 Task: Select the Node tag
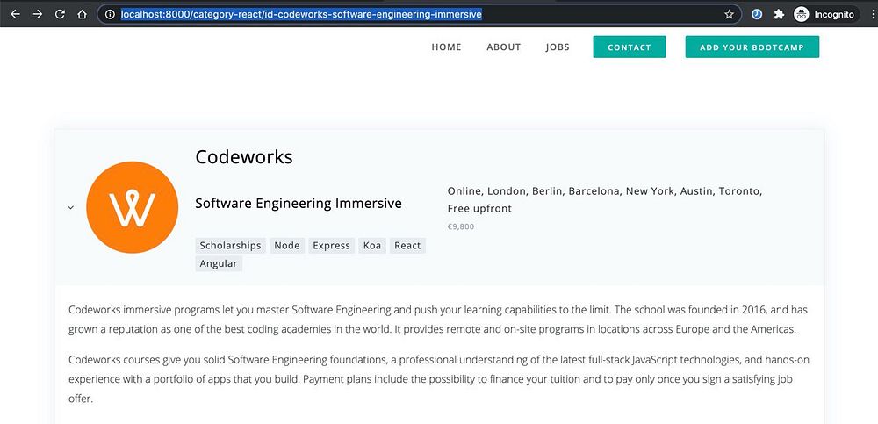(x=287, y=245)
